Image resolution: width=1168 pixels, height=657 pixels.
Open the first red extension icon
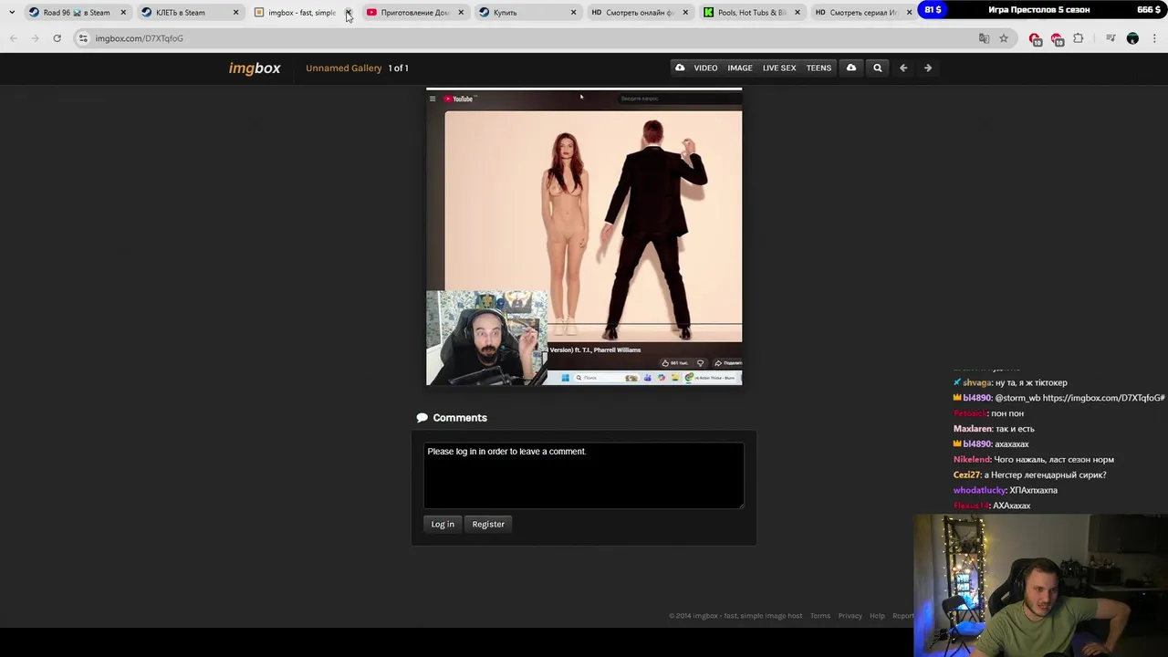(x=1035, y=38)
